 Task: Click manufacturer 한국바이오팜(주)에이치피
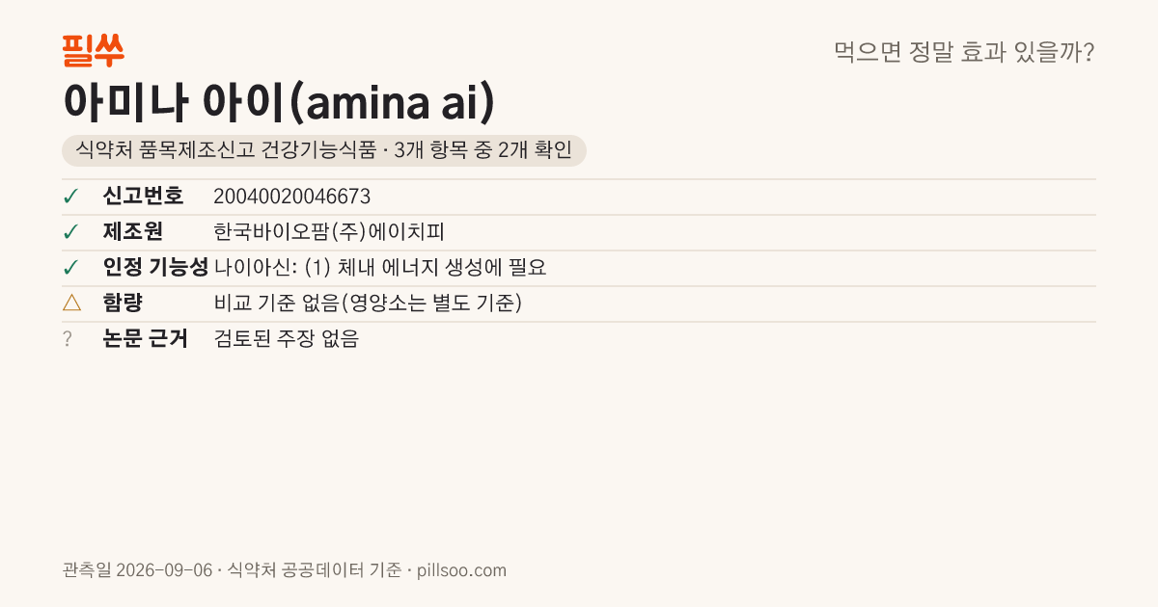[x=328, y=232]
